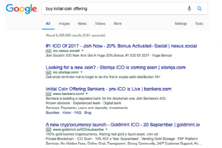Click the ico.nexus.social green URL
This screenshot has height=148, width=222.
(66, 51)
